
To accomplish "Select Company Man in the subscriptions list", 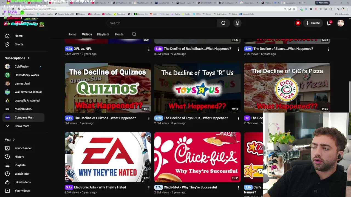I will pos(24,117).
